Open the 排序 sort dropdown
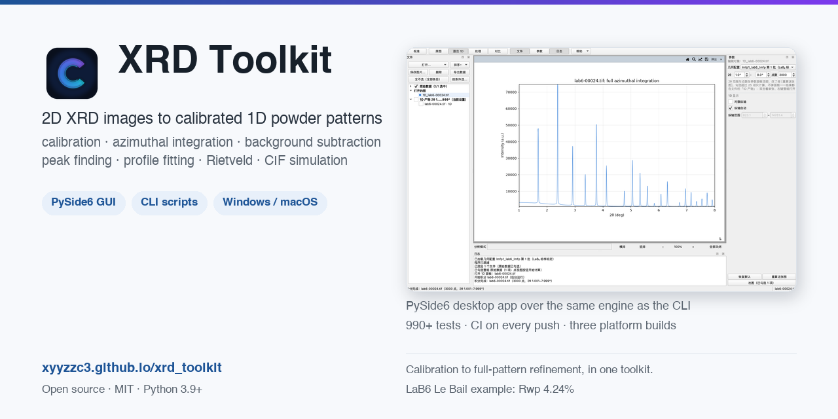 (x=460, y=65)
